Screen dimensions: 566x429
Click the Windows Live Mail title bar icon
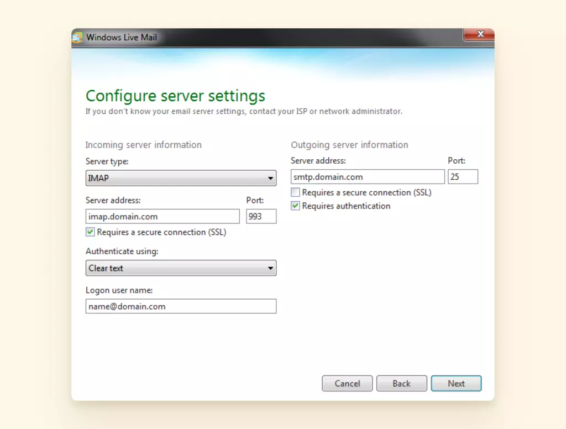click(77, 38)
